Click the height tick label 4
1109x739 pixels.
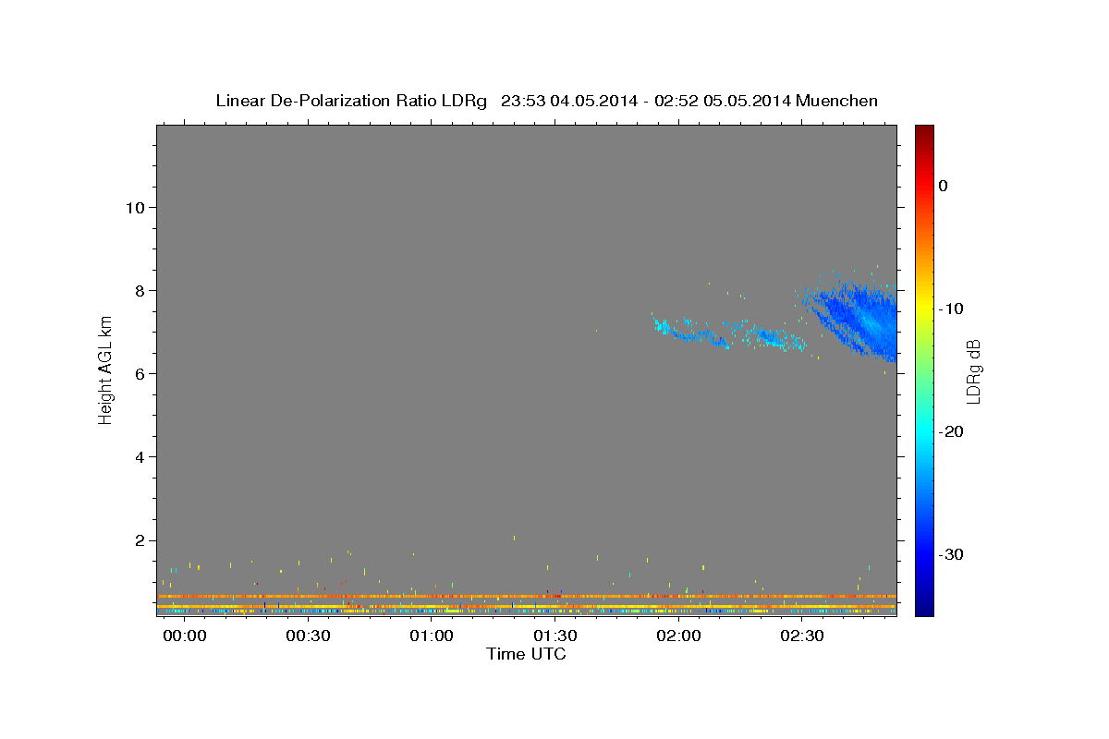[139, 457]
